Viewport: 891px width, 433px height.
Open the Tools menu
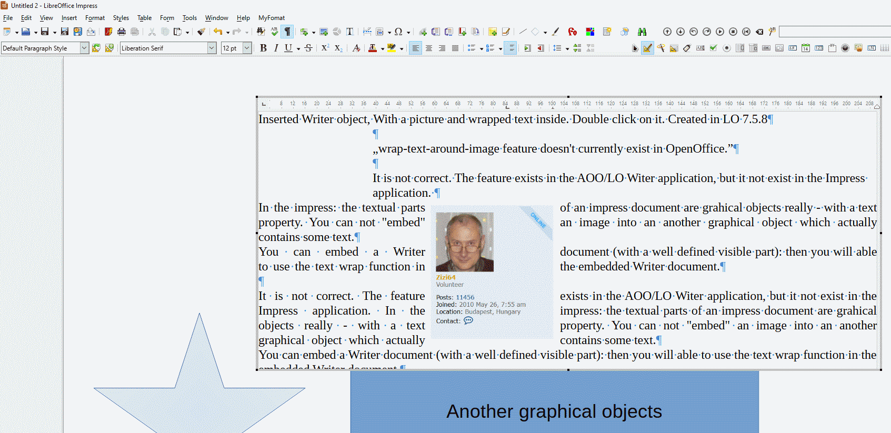pyautogui.click(x=189, y=18)
